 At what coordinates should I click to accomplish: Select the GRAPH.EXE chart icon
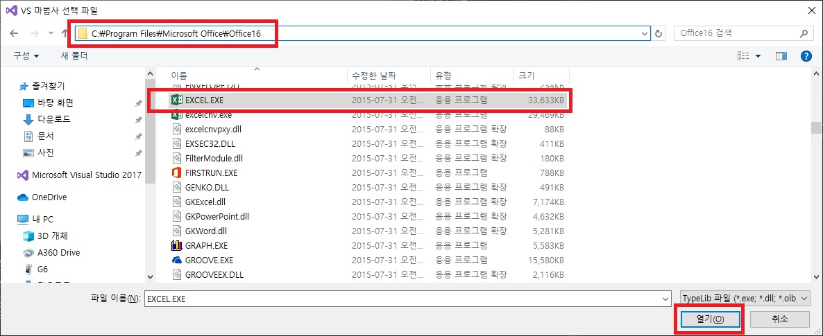tap(176, 245)
